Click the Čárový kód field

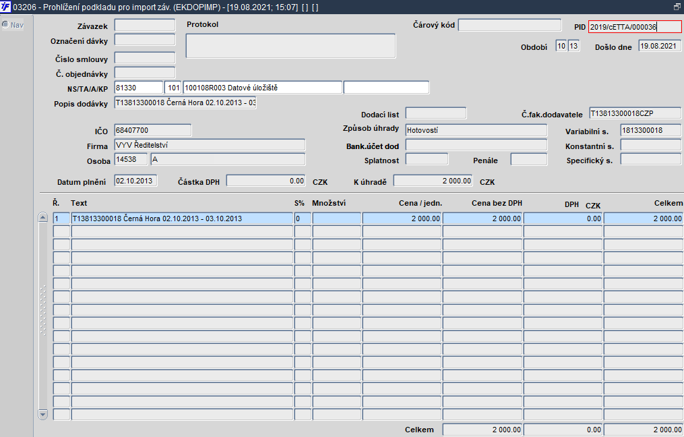point(509,25)
